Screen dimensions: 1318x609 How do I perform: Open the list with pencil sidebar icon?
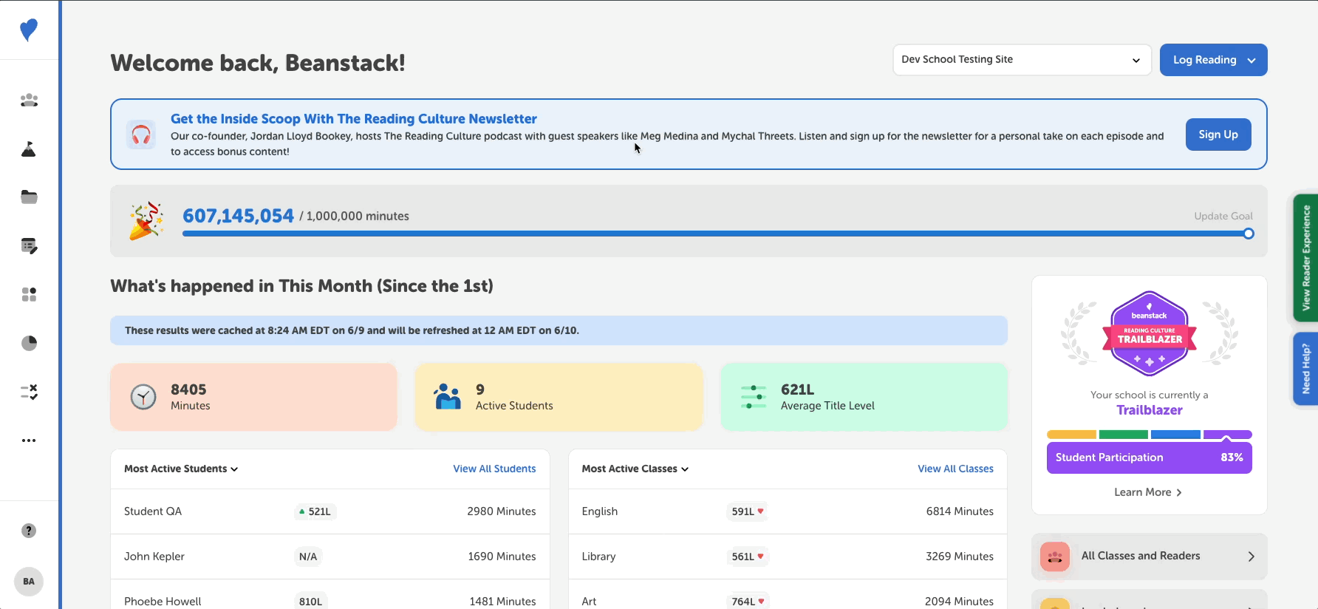(29, 246)
